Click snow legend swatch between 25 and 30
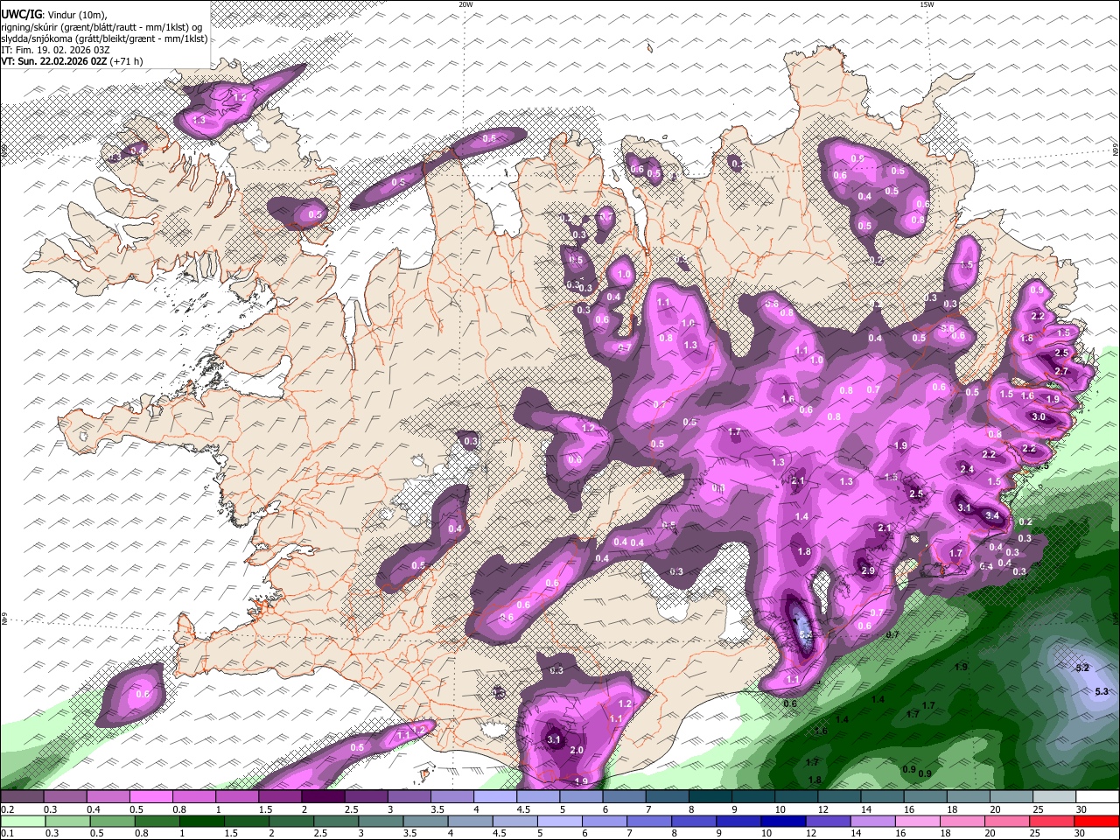1120x840 pixels. coord(1053,797)
